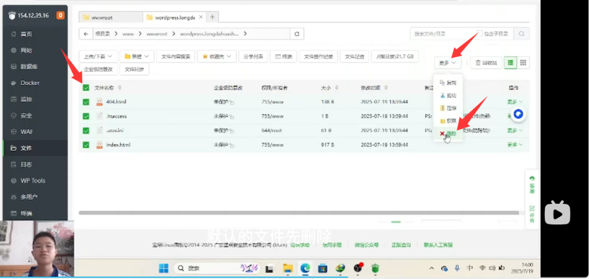
Task: Click 文件操作记录 file operation log button
Action: click(x=318, y=57)
